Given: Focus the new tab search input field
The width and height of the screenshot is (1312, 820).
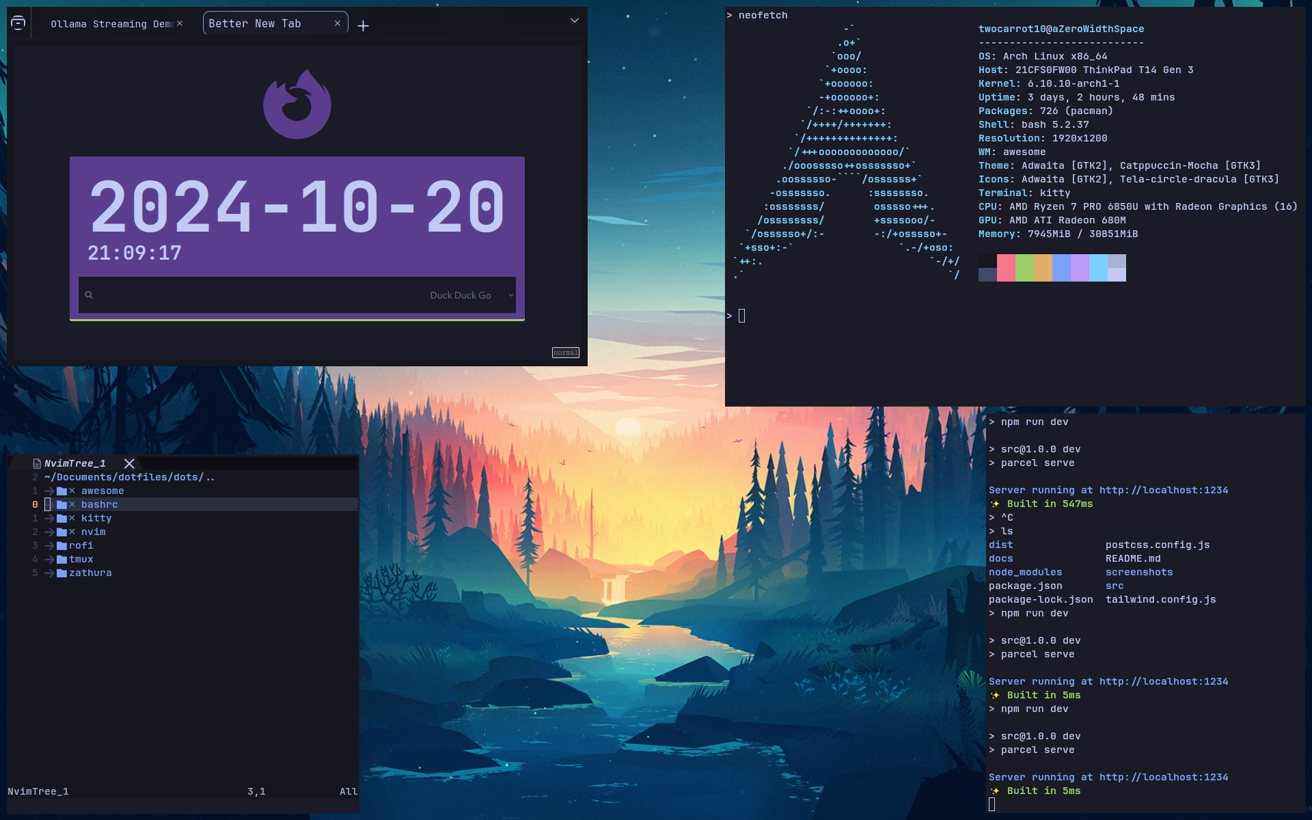Looking at the screenshot, I should click(x=260, y=295).
